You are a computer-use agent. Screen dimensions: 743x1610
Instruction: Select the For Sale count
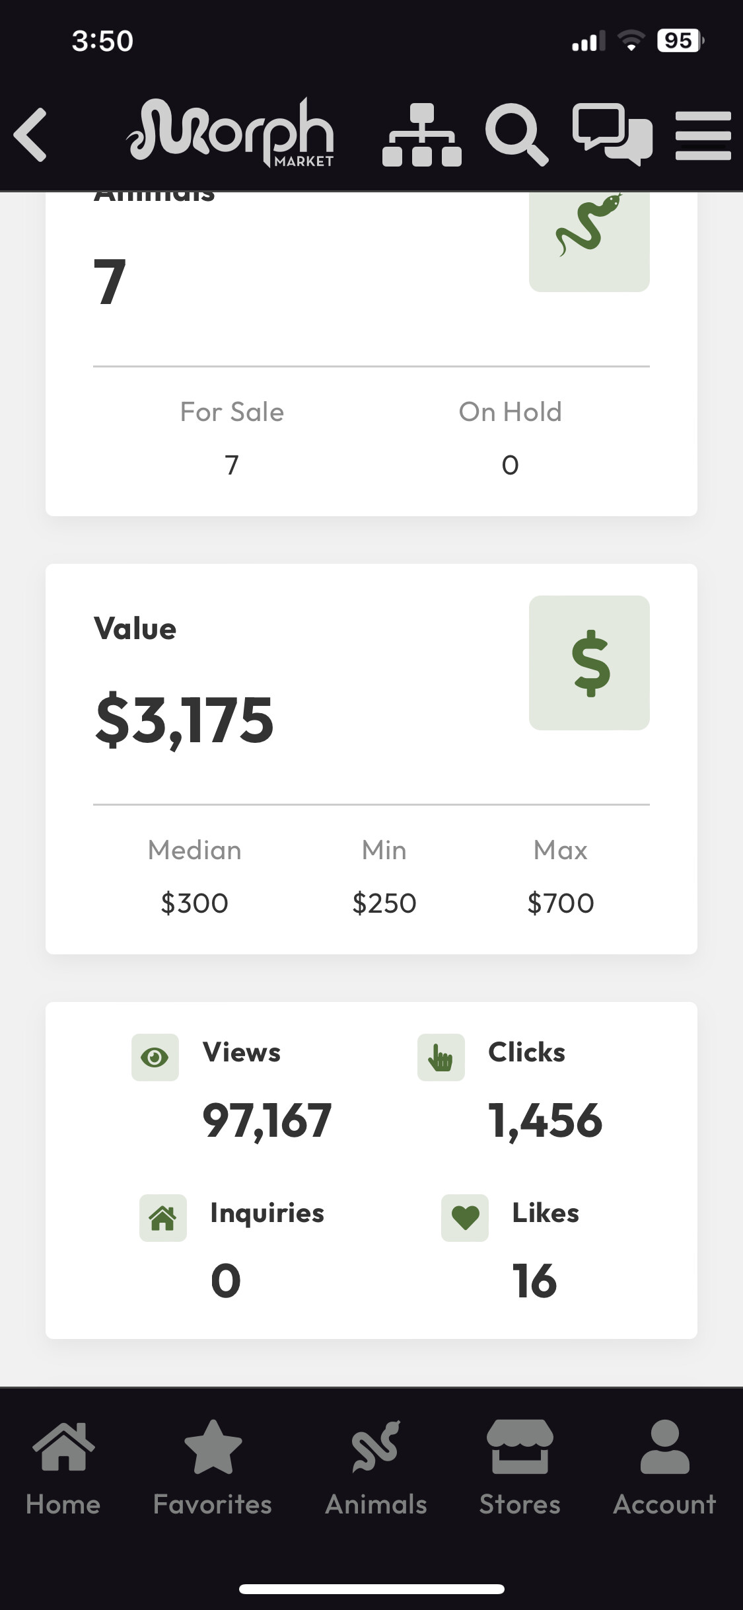(x=232, y=465)
